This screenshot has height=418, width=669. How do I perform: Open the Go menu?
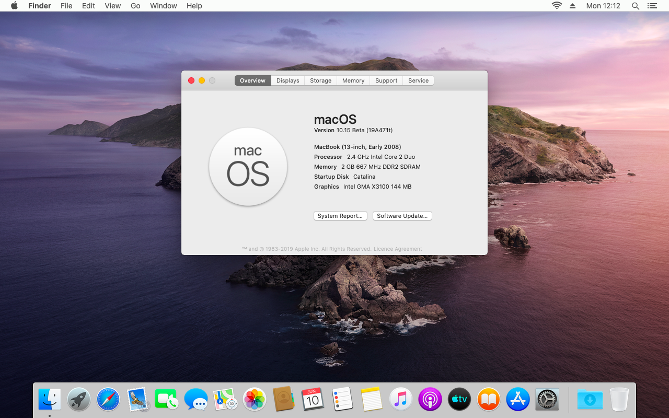point(135,6)
